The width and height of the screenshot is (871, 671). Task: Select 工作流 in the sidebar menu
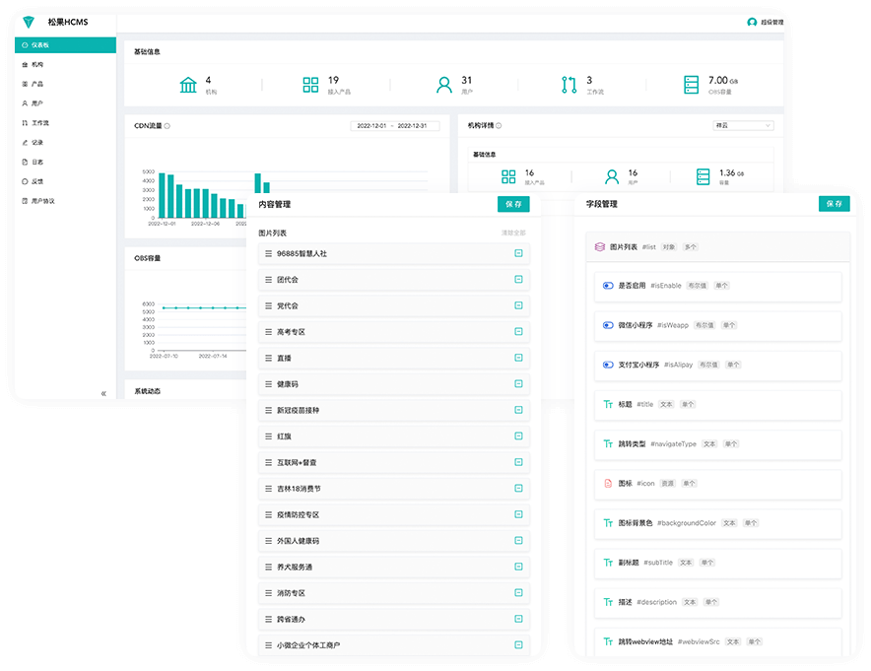point(39,123)
